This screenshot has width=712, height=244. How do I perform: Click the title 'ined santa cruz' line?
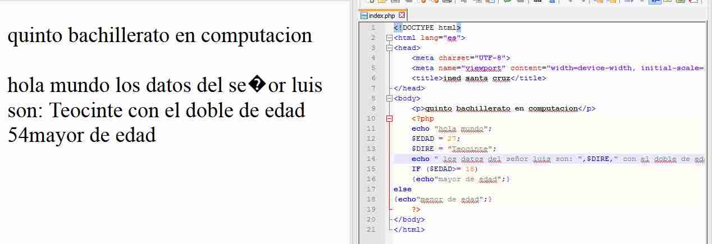pos(479,78)
